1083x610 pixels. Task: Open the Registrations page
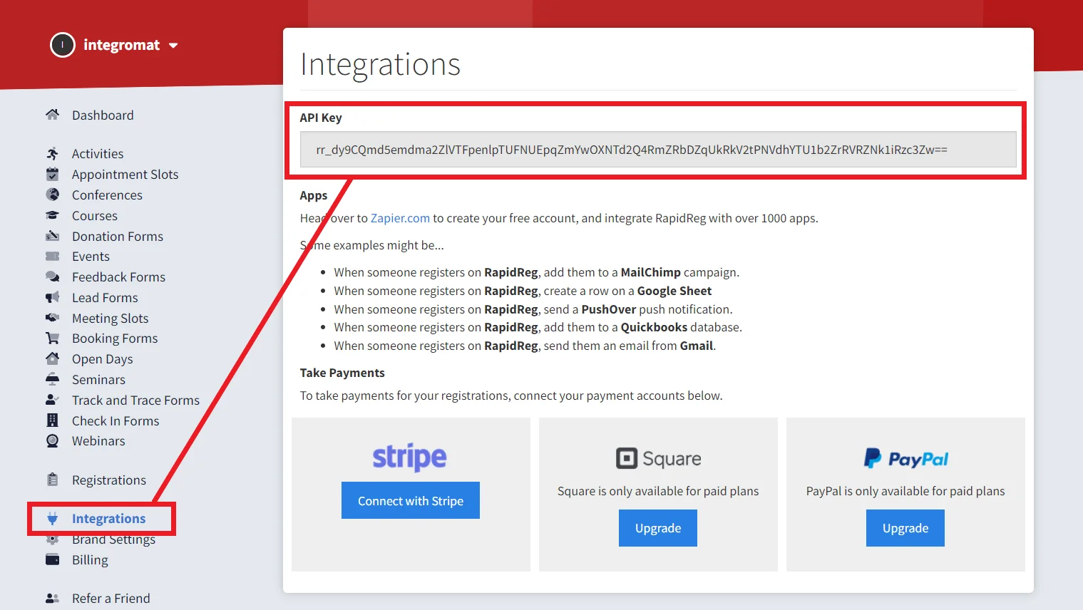[x=109, y=480]
